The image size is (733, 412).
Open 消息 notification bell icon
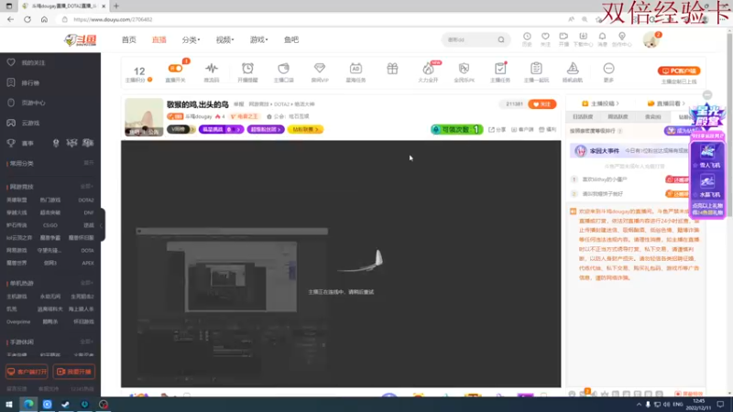pos(602,37)
